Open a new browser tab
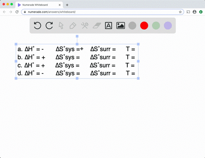This screenshot has width=205, height=158. (67, 5)
